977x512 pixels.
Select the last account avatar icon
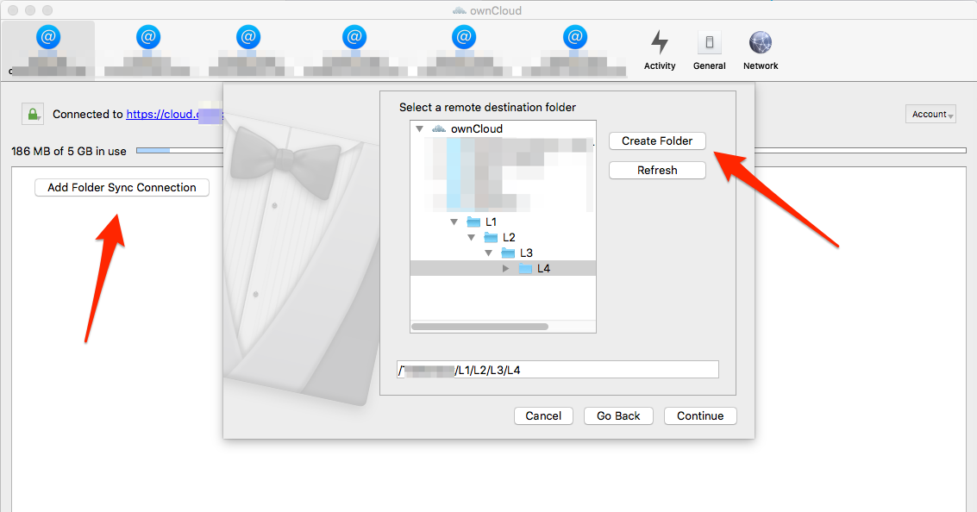point(573,36)
